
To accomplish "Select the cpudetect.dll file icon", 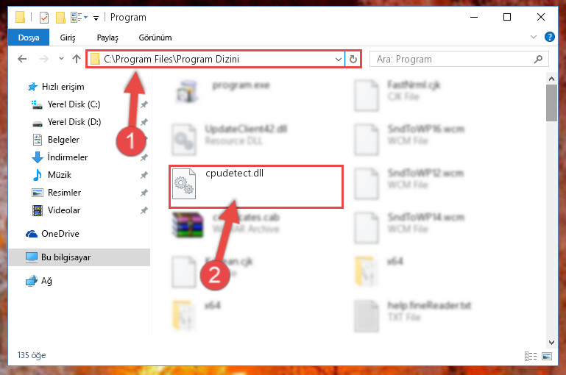I will (x=184, y=184).
